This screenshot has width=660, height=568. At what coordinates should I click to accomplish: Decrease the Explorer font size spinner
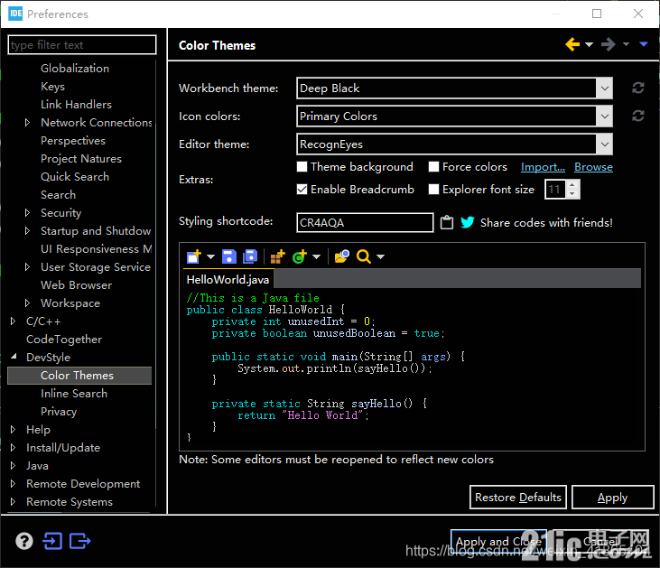572,193
